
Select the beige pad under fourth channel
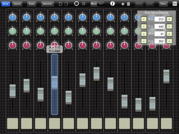click(x=54, y=124)
